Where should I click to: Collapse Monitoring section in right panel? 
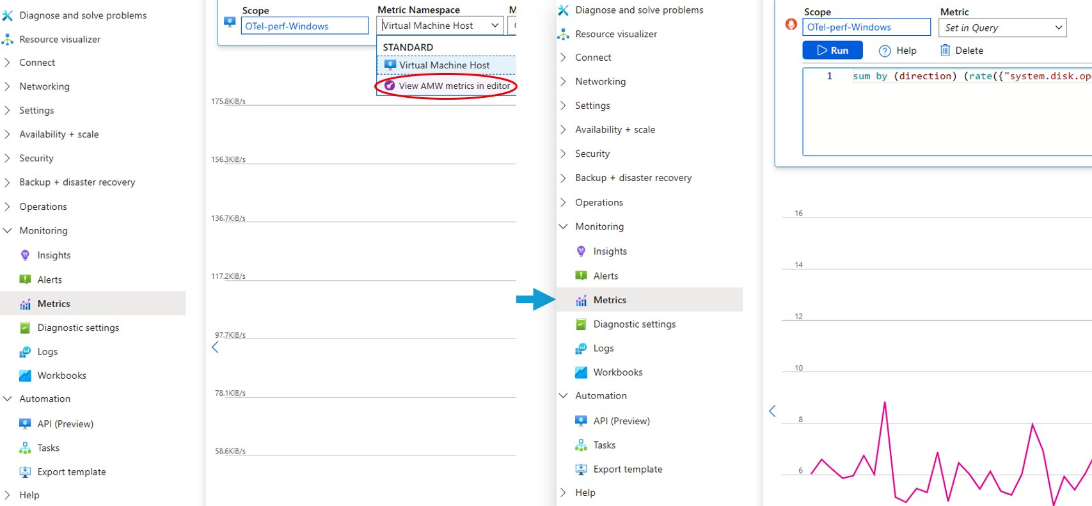pos(563,226)
